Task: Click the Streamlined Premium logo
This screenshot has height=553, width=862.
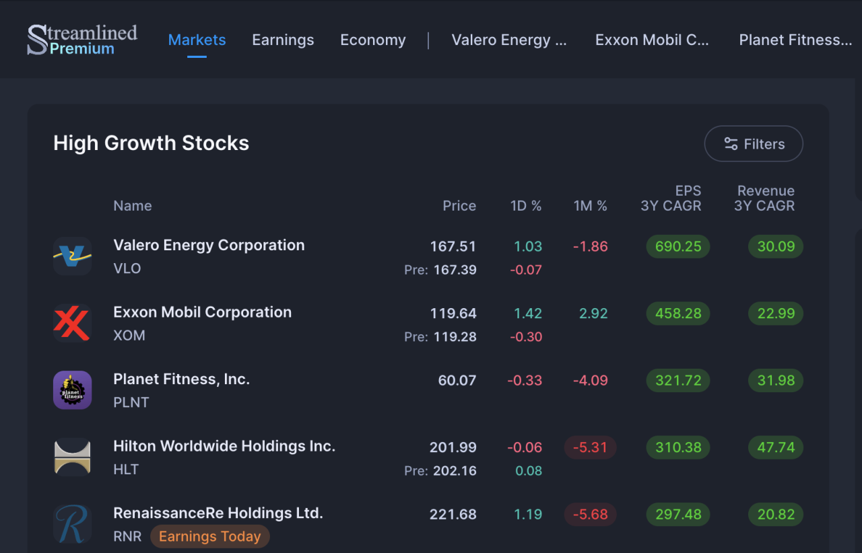Action: pyautogui.click(x=82, y=40)
